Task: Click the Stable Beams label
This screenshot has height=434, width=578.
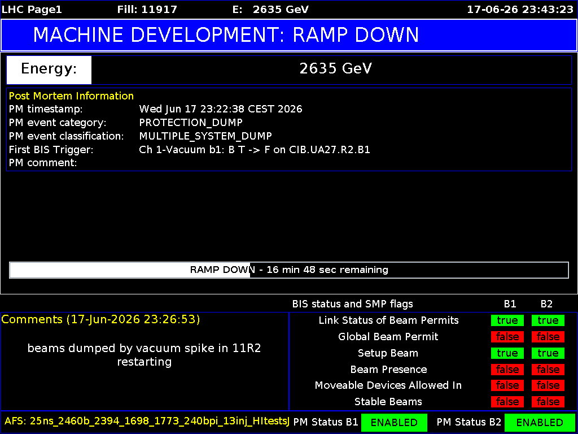Action: click(x=388, y=402)
